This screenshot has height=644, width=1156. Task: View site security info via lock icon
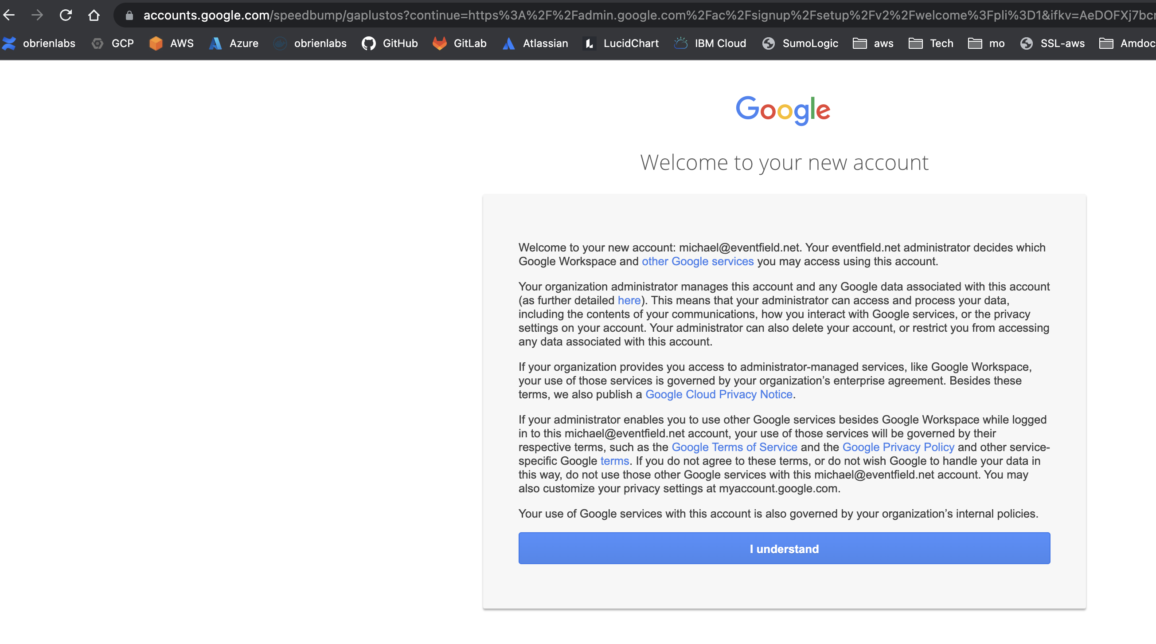point(129,15)
